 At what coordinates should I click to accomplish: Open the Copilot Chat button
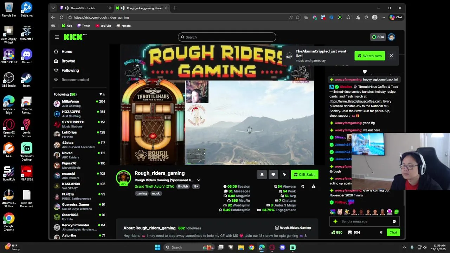[396, 17]
